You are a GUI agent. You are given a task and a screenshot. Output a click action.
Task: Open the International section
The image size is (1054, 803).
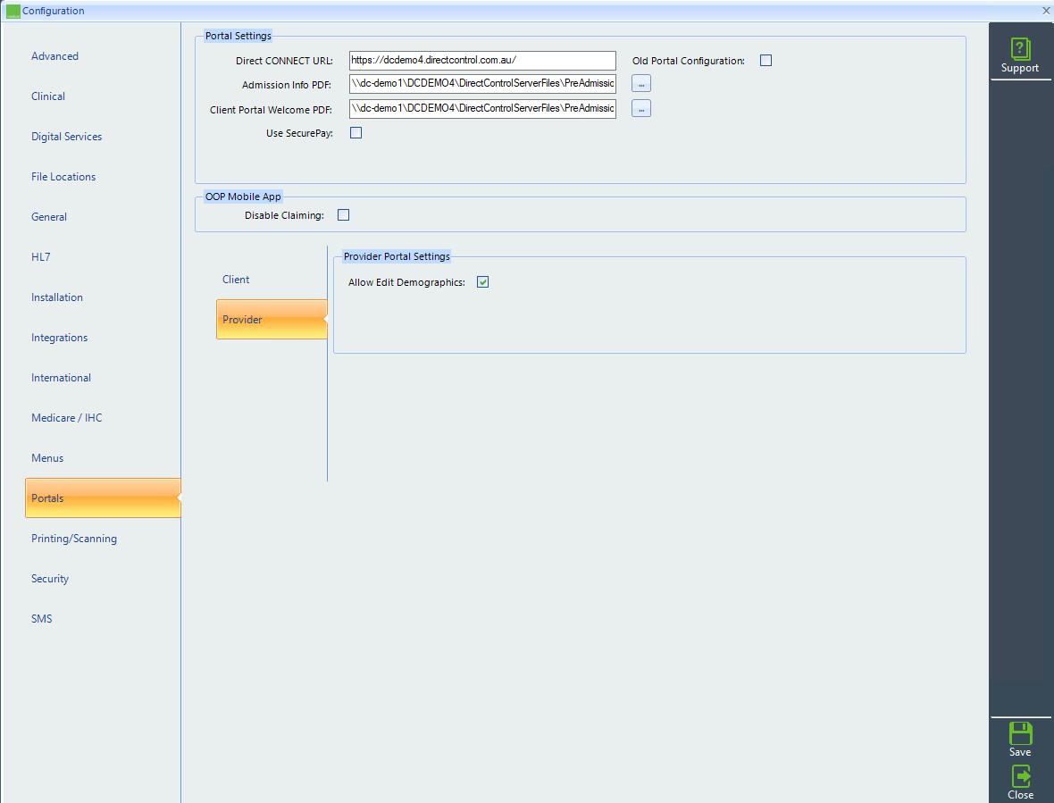click(x=61, y=378)
